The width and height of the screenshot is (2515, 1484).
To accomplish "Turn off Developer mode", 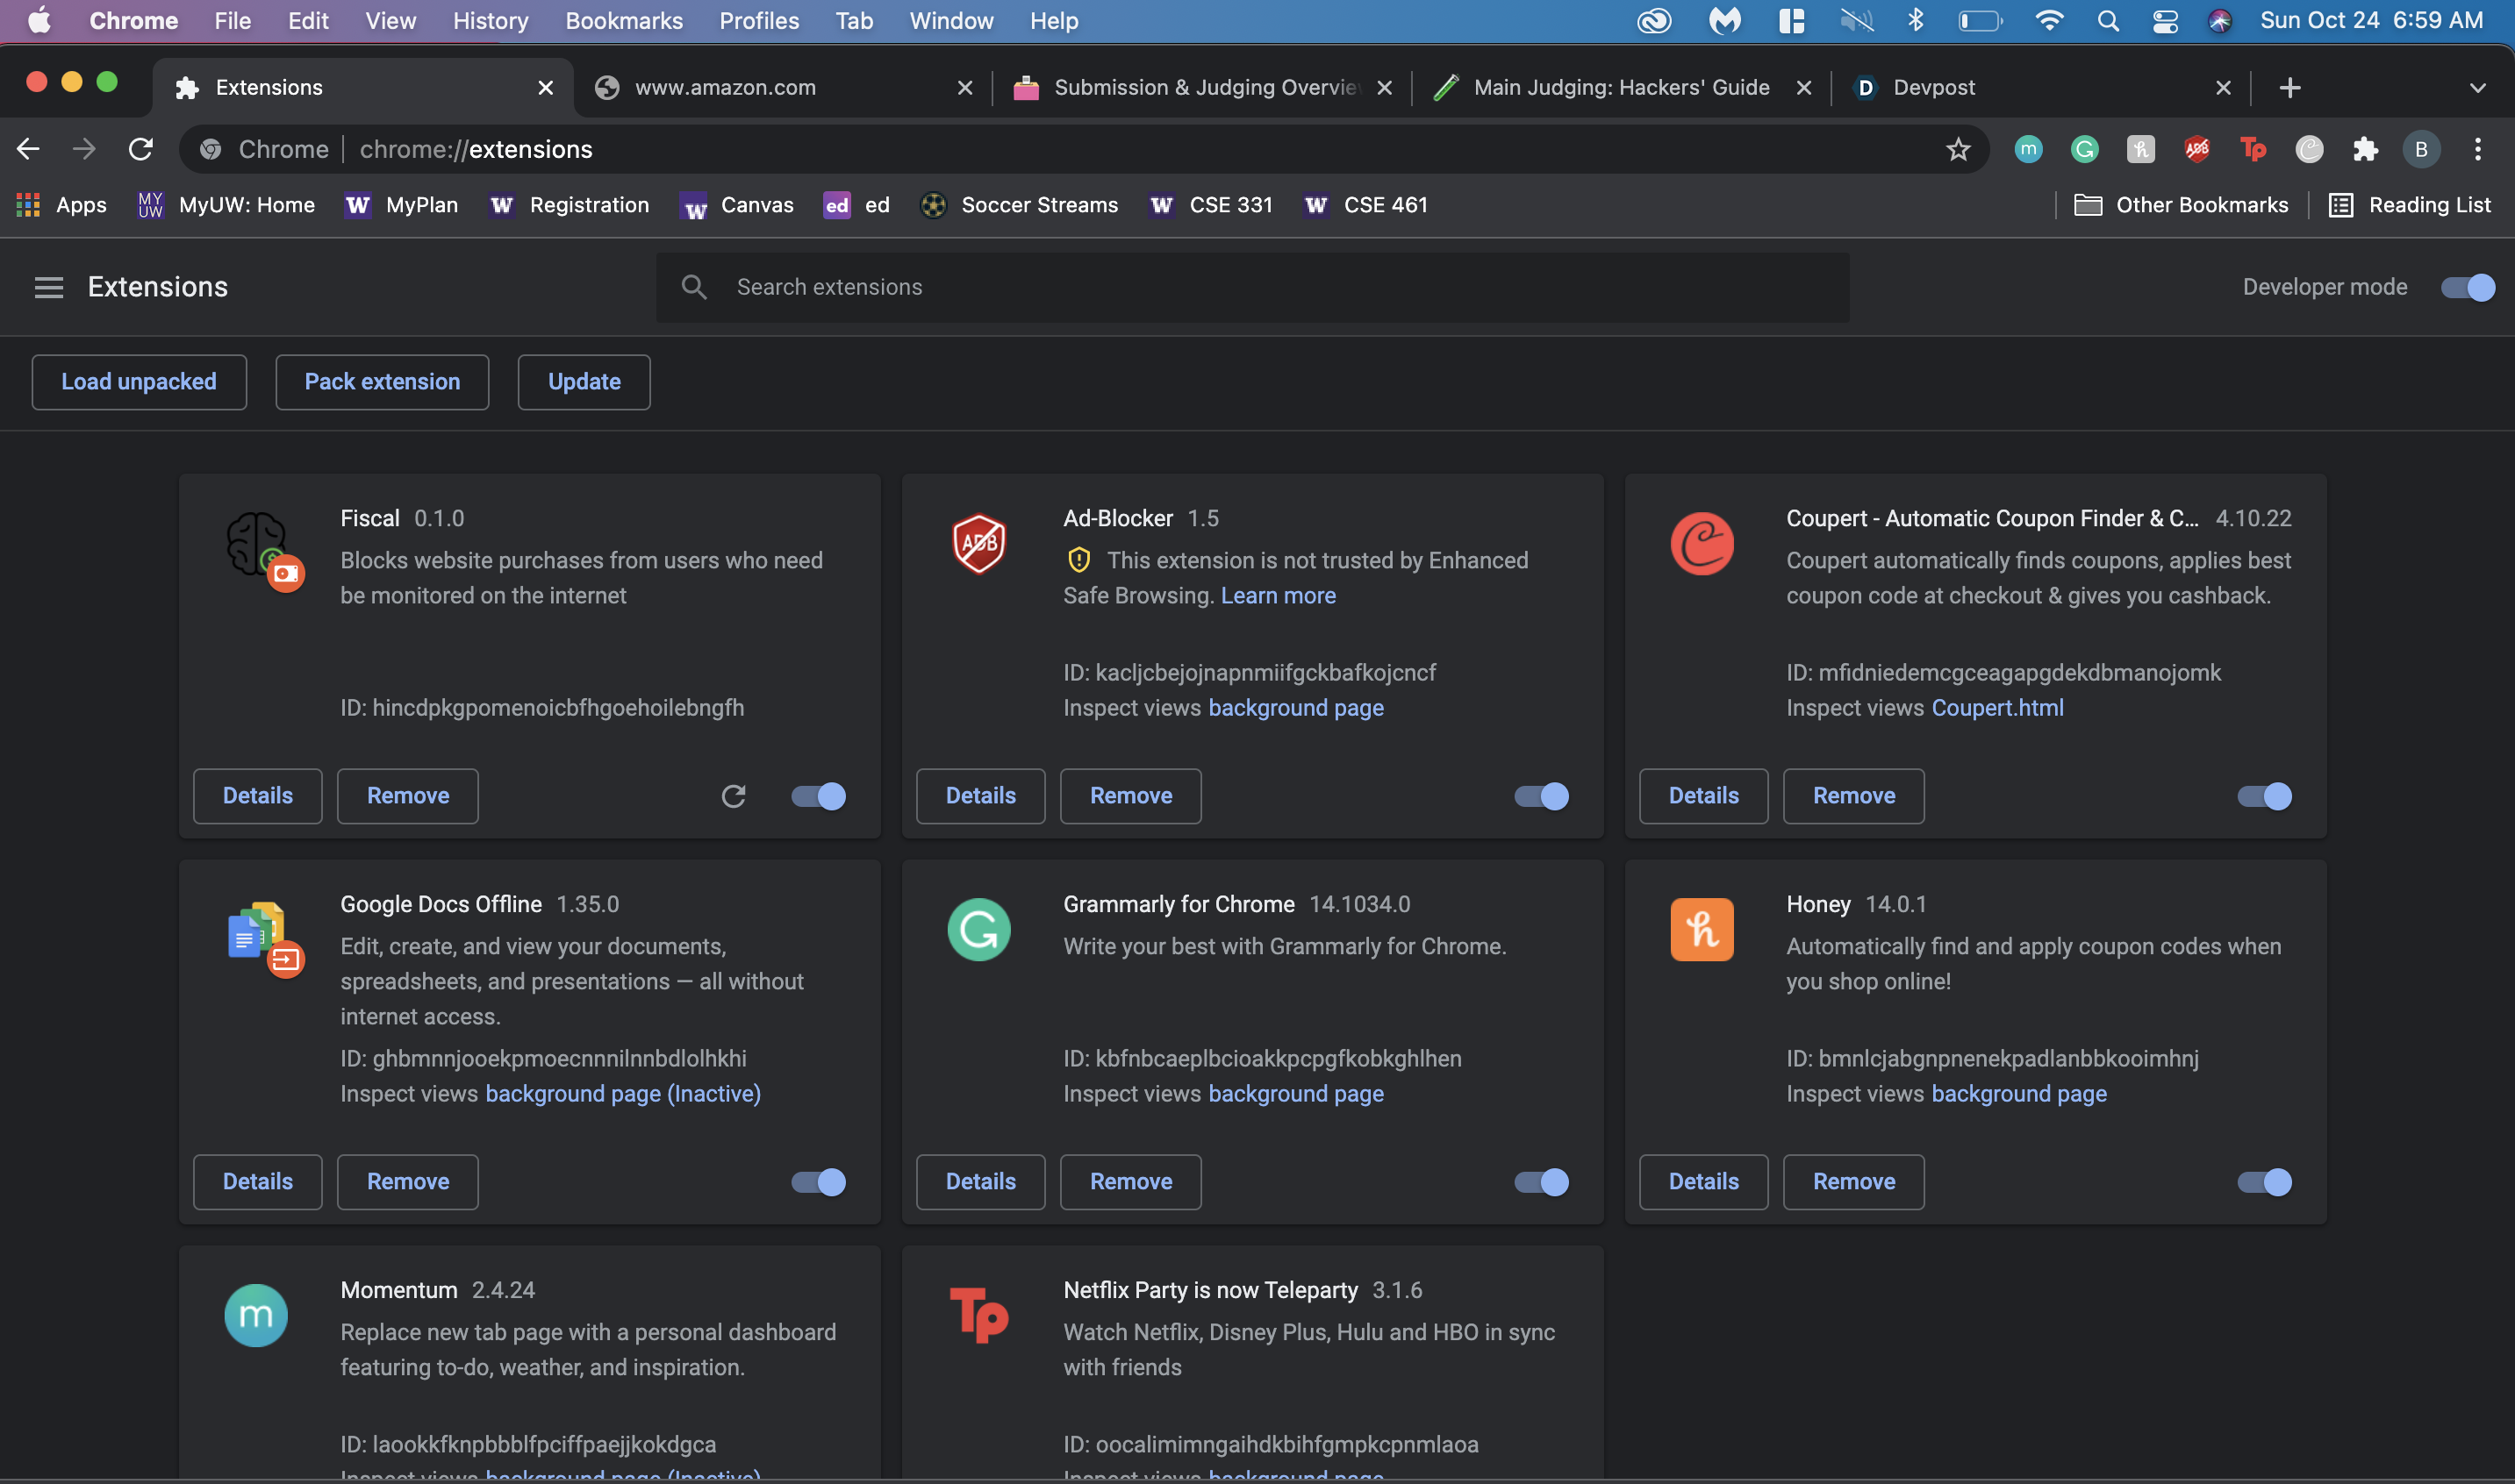I will 2467,288.
